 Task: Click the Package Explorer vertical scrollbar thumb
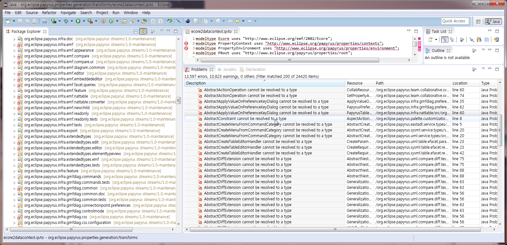pyautogui.click(x=178, y=100)
